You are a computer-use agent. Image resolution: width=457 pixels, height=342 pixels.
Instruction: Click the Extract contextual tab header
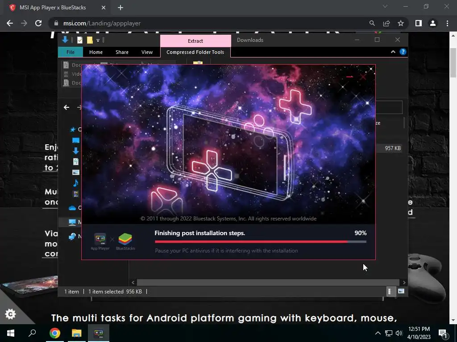(x=195, y=41)
